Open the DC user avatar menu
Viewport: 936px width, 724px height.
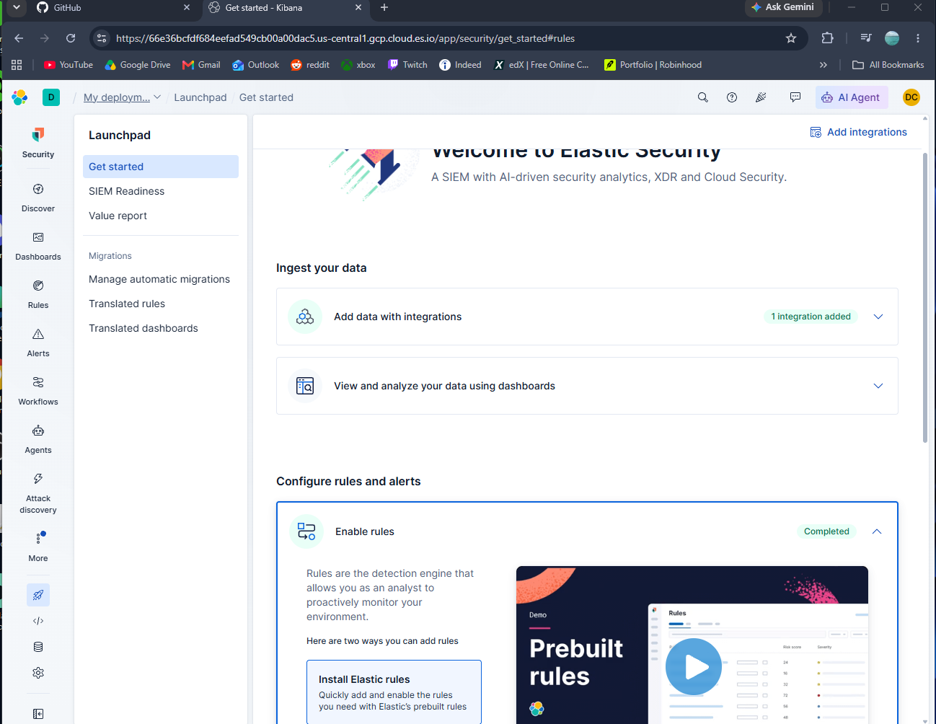[x=911, y=97]
